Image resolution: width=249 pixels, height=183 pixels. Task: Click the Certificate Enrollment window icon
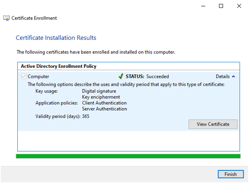click(x=7, y=18)
